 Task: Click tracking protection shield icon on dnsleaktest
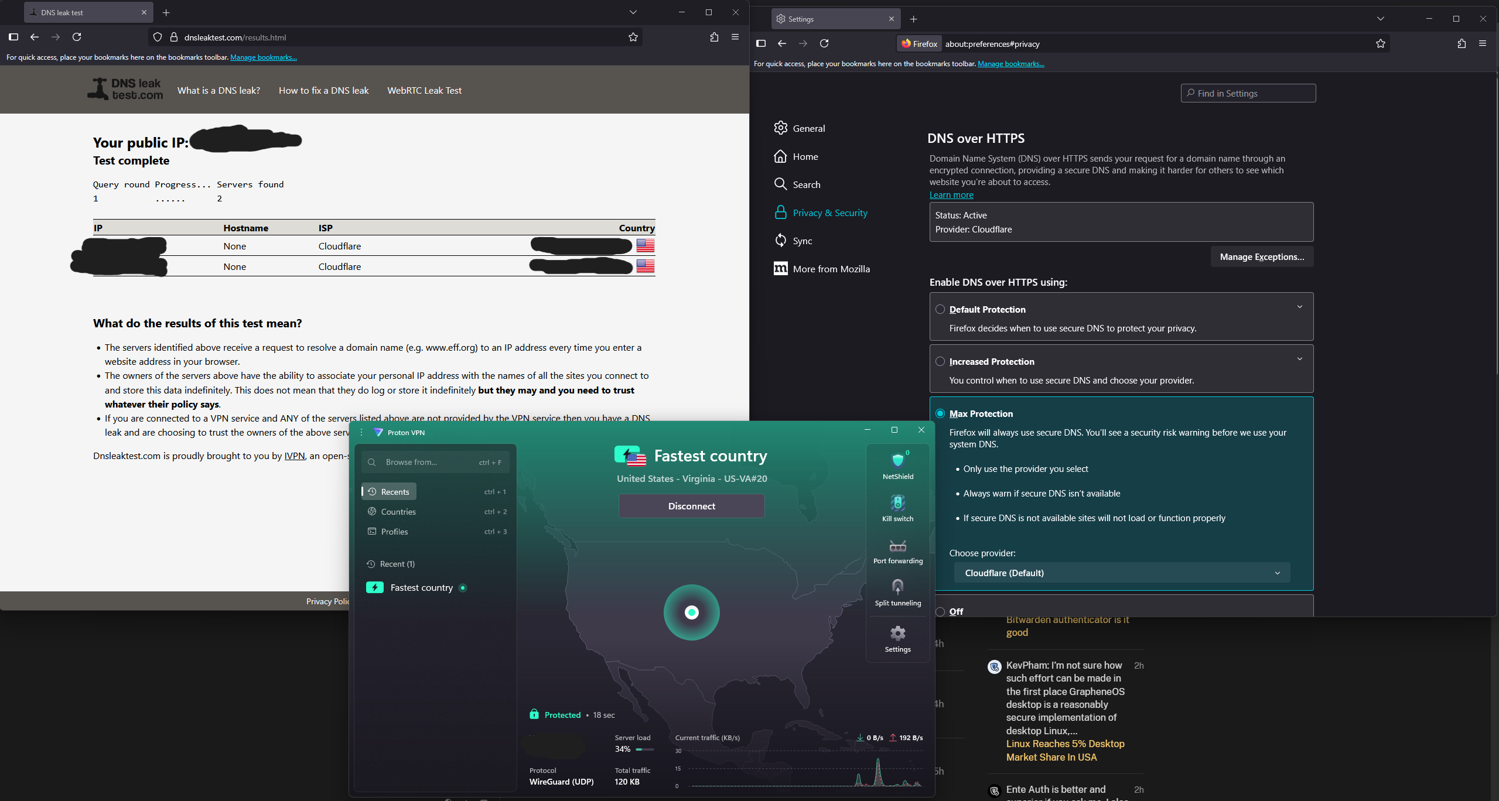click(158, 37)
